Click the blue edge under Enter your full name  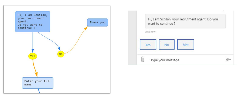click(39, 91)
